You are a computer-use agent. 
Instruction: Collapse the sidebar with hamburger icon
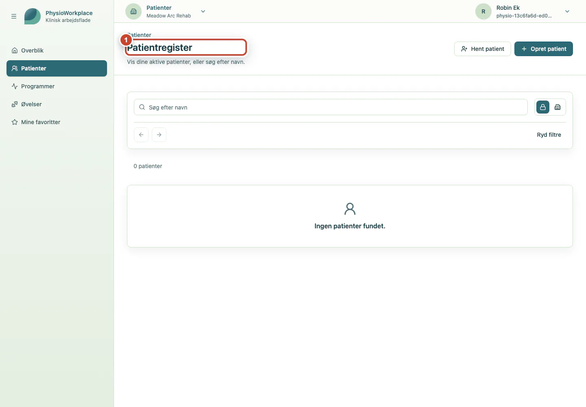(x=14, y=16)
